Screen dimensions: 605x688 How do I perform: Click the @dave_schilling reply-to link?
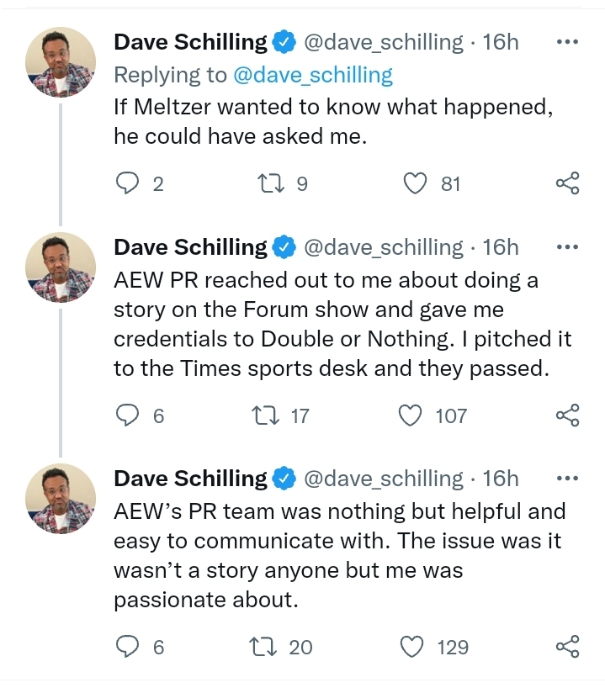coord(312,75)
